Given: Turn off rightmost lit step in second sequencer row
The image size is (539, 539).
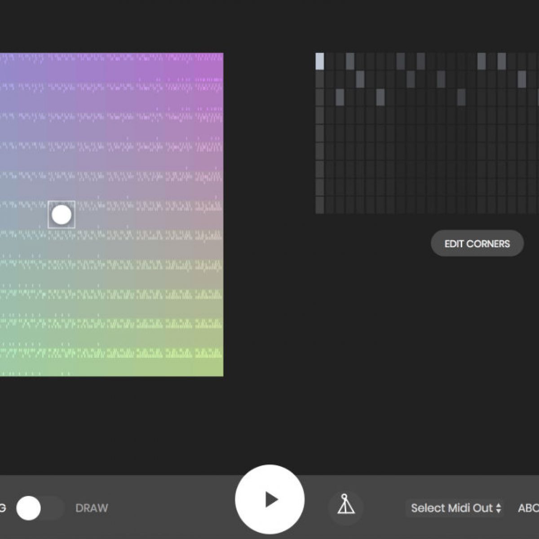Looking at the screenshot, I should (x=521, y=80).
